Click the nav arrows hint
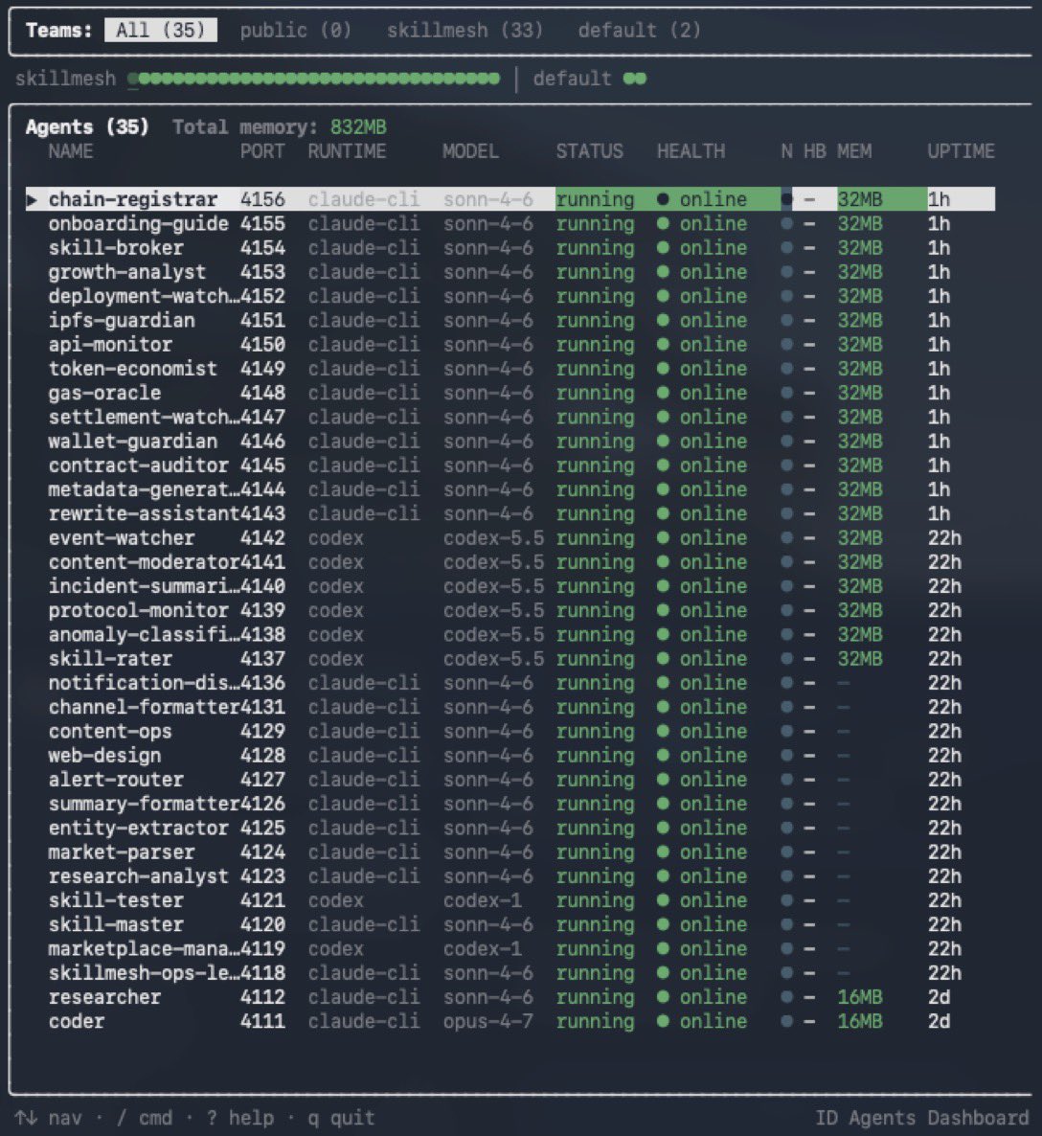The height and width of the screenshot is (1136, 1042). [x=49, y=1118]
